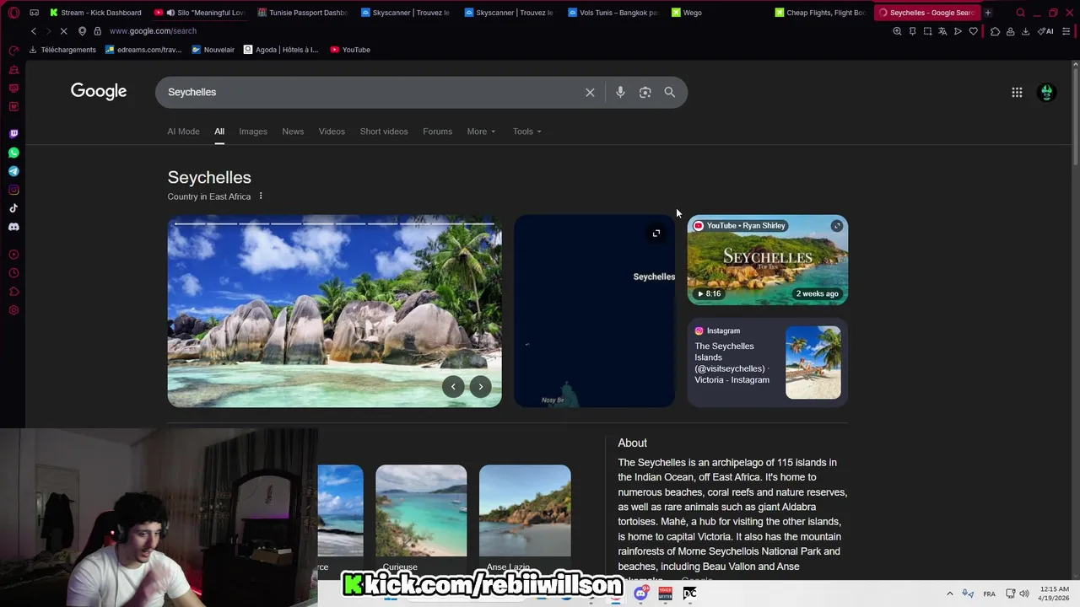
Task: Open the Tools dropdown
Action: point(527,132)
